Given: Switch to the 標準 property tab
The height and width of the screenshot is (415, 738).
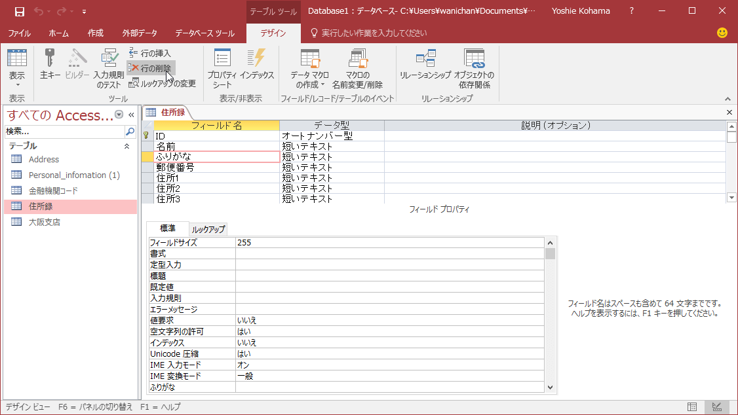Looking at the screenshot, I should (x=168, y=228).
